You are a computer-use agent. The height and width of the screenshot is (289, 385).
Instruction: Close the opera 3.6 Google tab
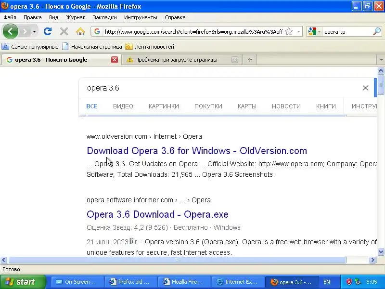(115, 60)
